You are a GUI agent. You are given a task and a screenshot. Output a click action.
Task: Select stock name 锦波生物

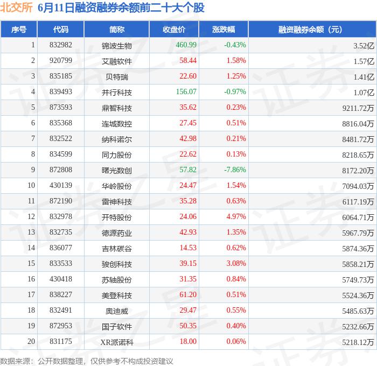coord(117,45)
